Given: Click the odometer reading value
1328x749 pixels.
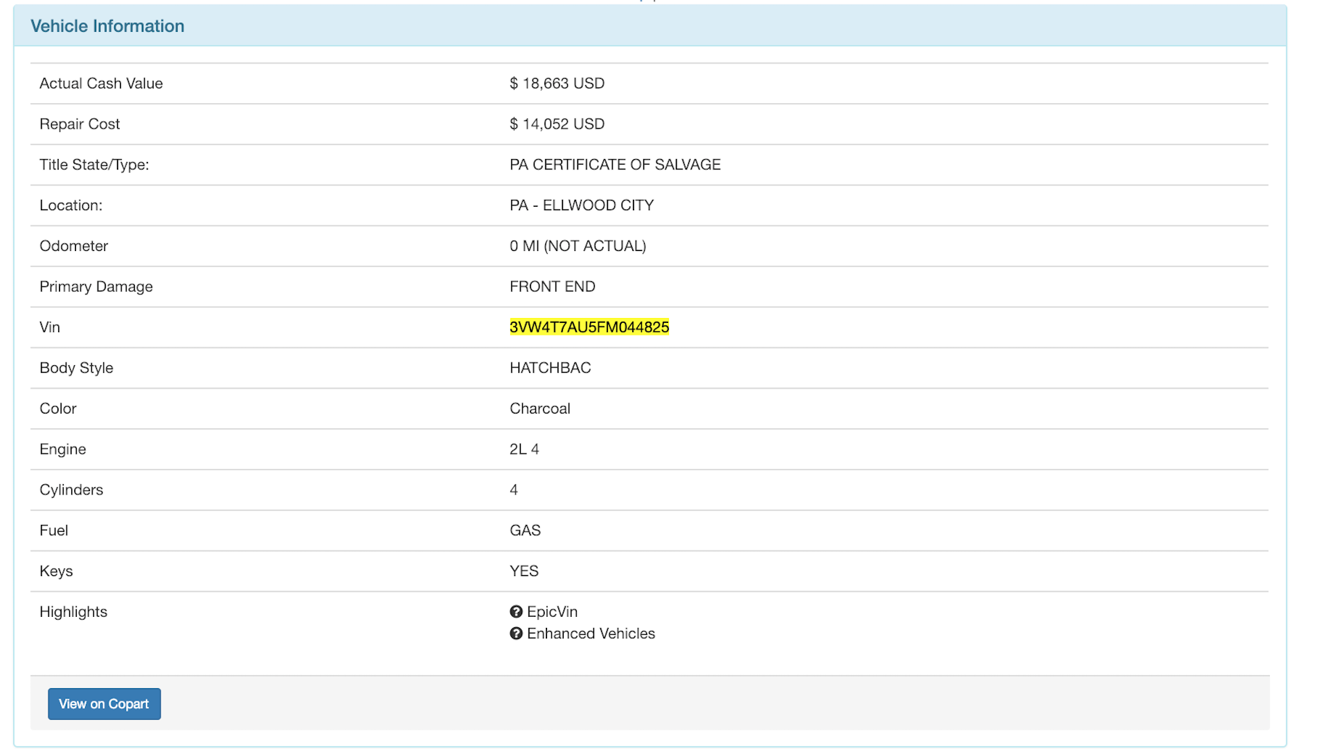Looking at the screenshot, I should pyautogui.click(x=578, y=246).
